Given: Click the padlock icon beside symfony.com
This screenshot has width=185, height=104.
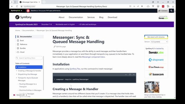Looking at the screenshot, I should (x=21, y=6).
